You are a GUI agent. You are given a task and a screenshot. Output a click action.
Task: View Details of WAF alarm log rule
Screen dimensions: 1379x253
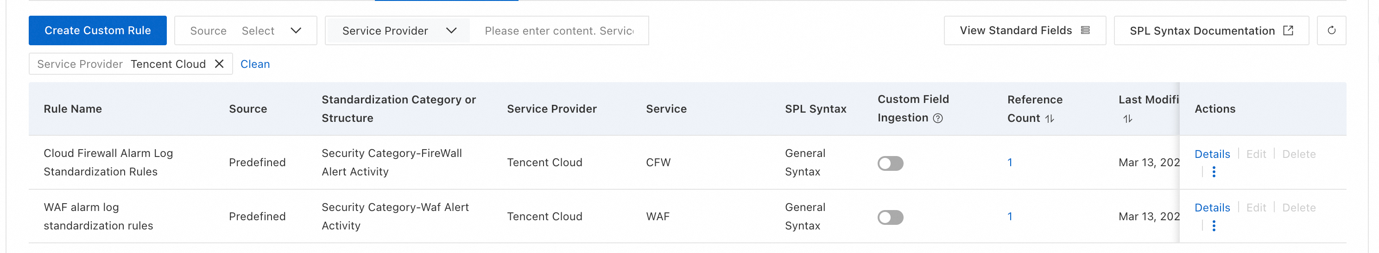coord(1212,208)
